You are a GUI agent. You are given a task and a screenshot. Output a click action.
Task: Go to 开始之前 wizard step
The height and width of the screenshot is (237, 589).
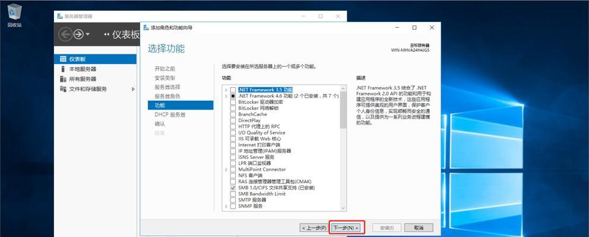(x=164, y=69)
